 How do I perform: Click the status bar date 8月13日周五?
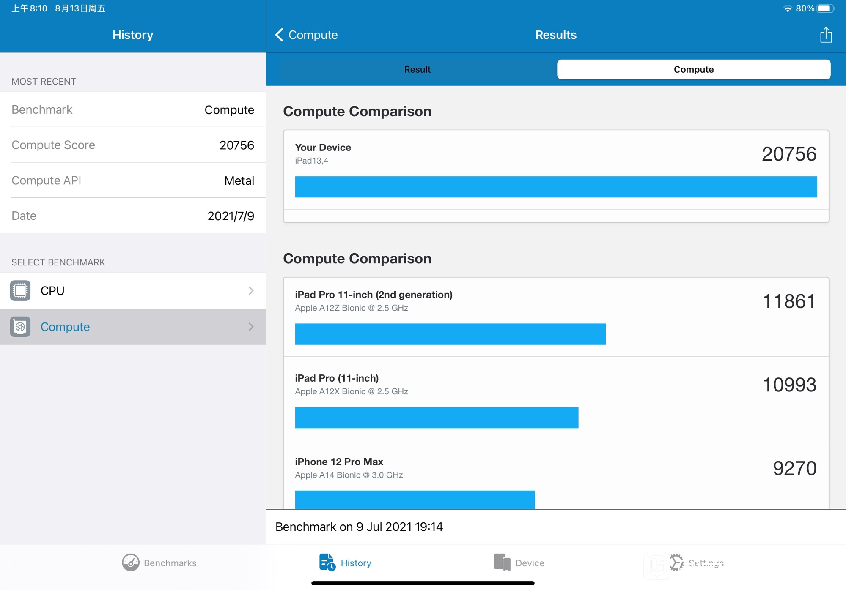coord(80,8)
